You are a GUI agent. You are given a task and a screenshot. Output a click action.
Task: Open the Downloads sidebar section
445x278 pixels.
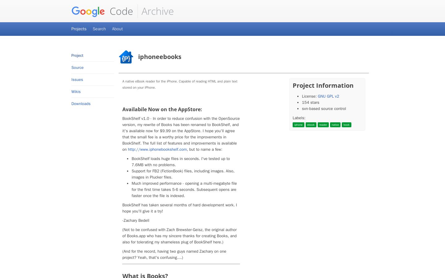point(81,104)
